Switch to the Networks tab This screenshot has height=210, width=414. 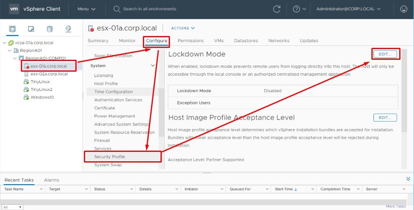[x=278, y=41]
